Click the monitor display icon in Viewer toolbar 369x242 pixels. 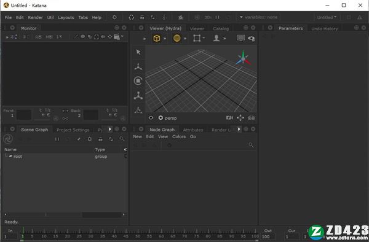pos(240,38)
